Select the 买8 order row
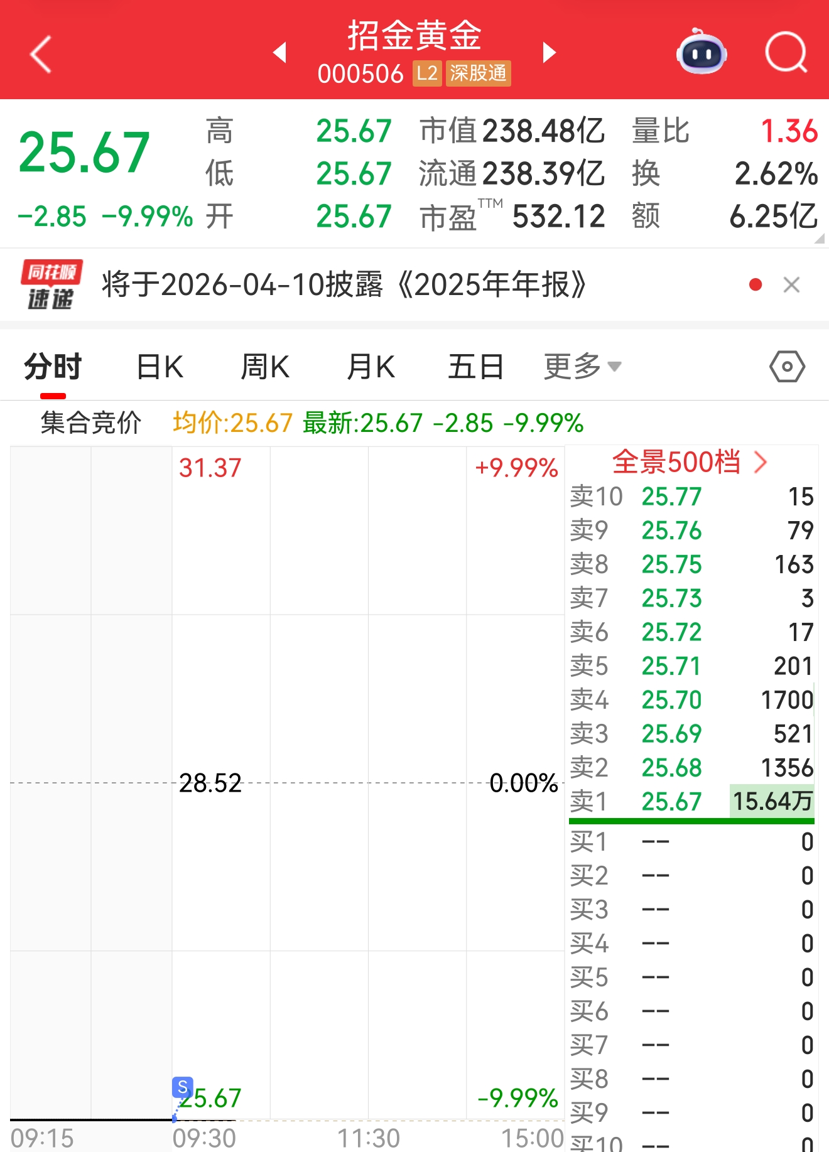 (x=691, y=1079)
